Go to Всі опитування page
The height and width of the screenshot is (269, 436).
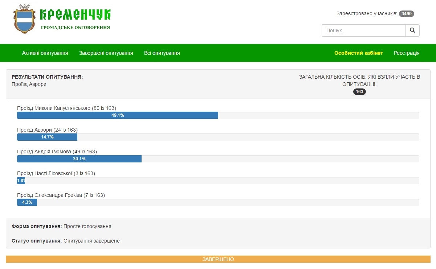click(162, 53)
